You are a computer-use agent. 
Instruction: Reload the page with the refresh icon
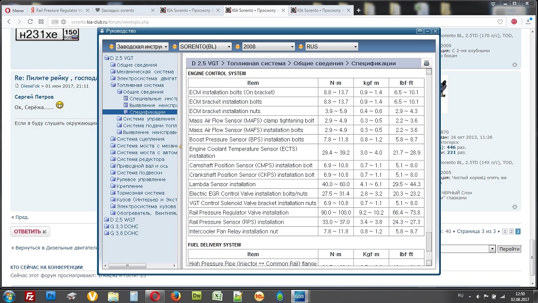(30, 22)
